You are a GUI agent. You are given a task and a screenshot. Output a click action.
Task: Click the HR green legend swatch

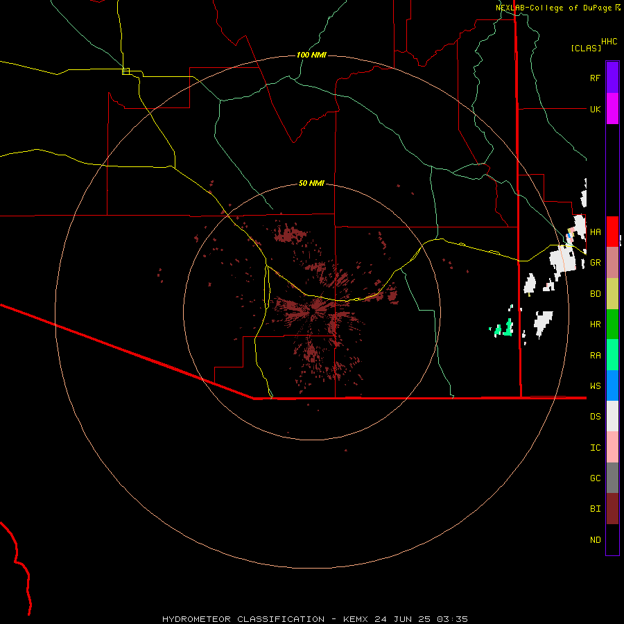click(612, 324)
